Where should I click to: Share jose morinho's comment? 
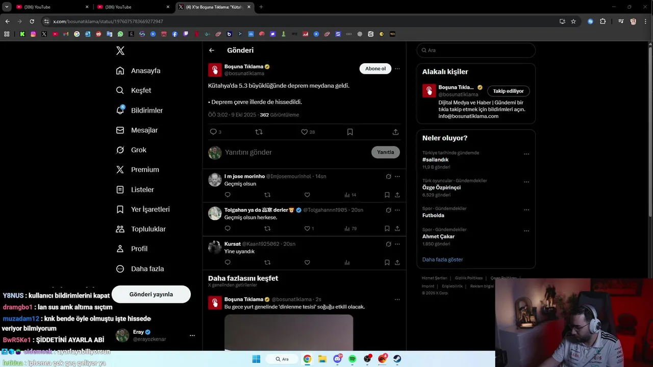point(397,195)
